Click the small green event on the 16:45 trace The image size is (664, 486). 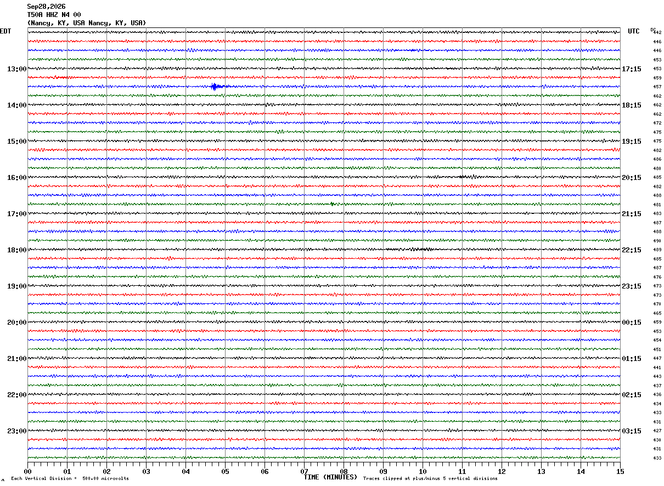coord(333,204)
